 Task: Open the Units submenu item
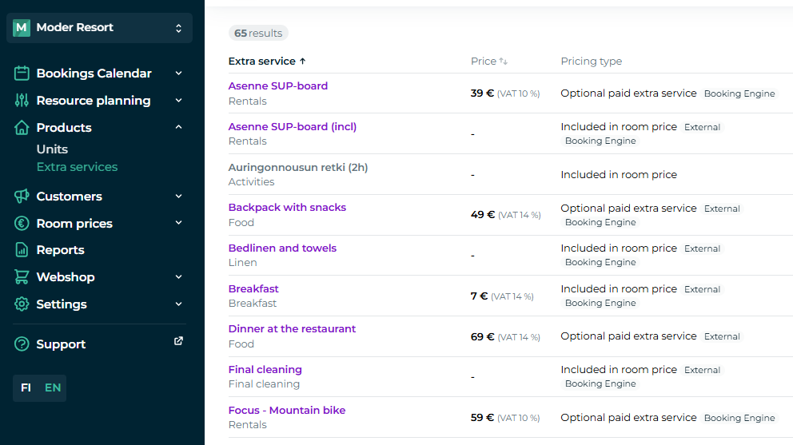52,149
